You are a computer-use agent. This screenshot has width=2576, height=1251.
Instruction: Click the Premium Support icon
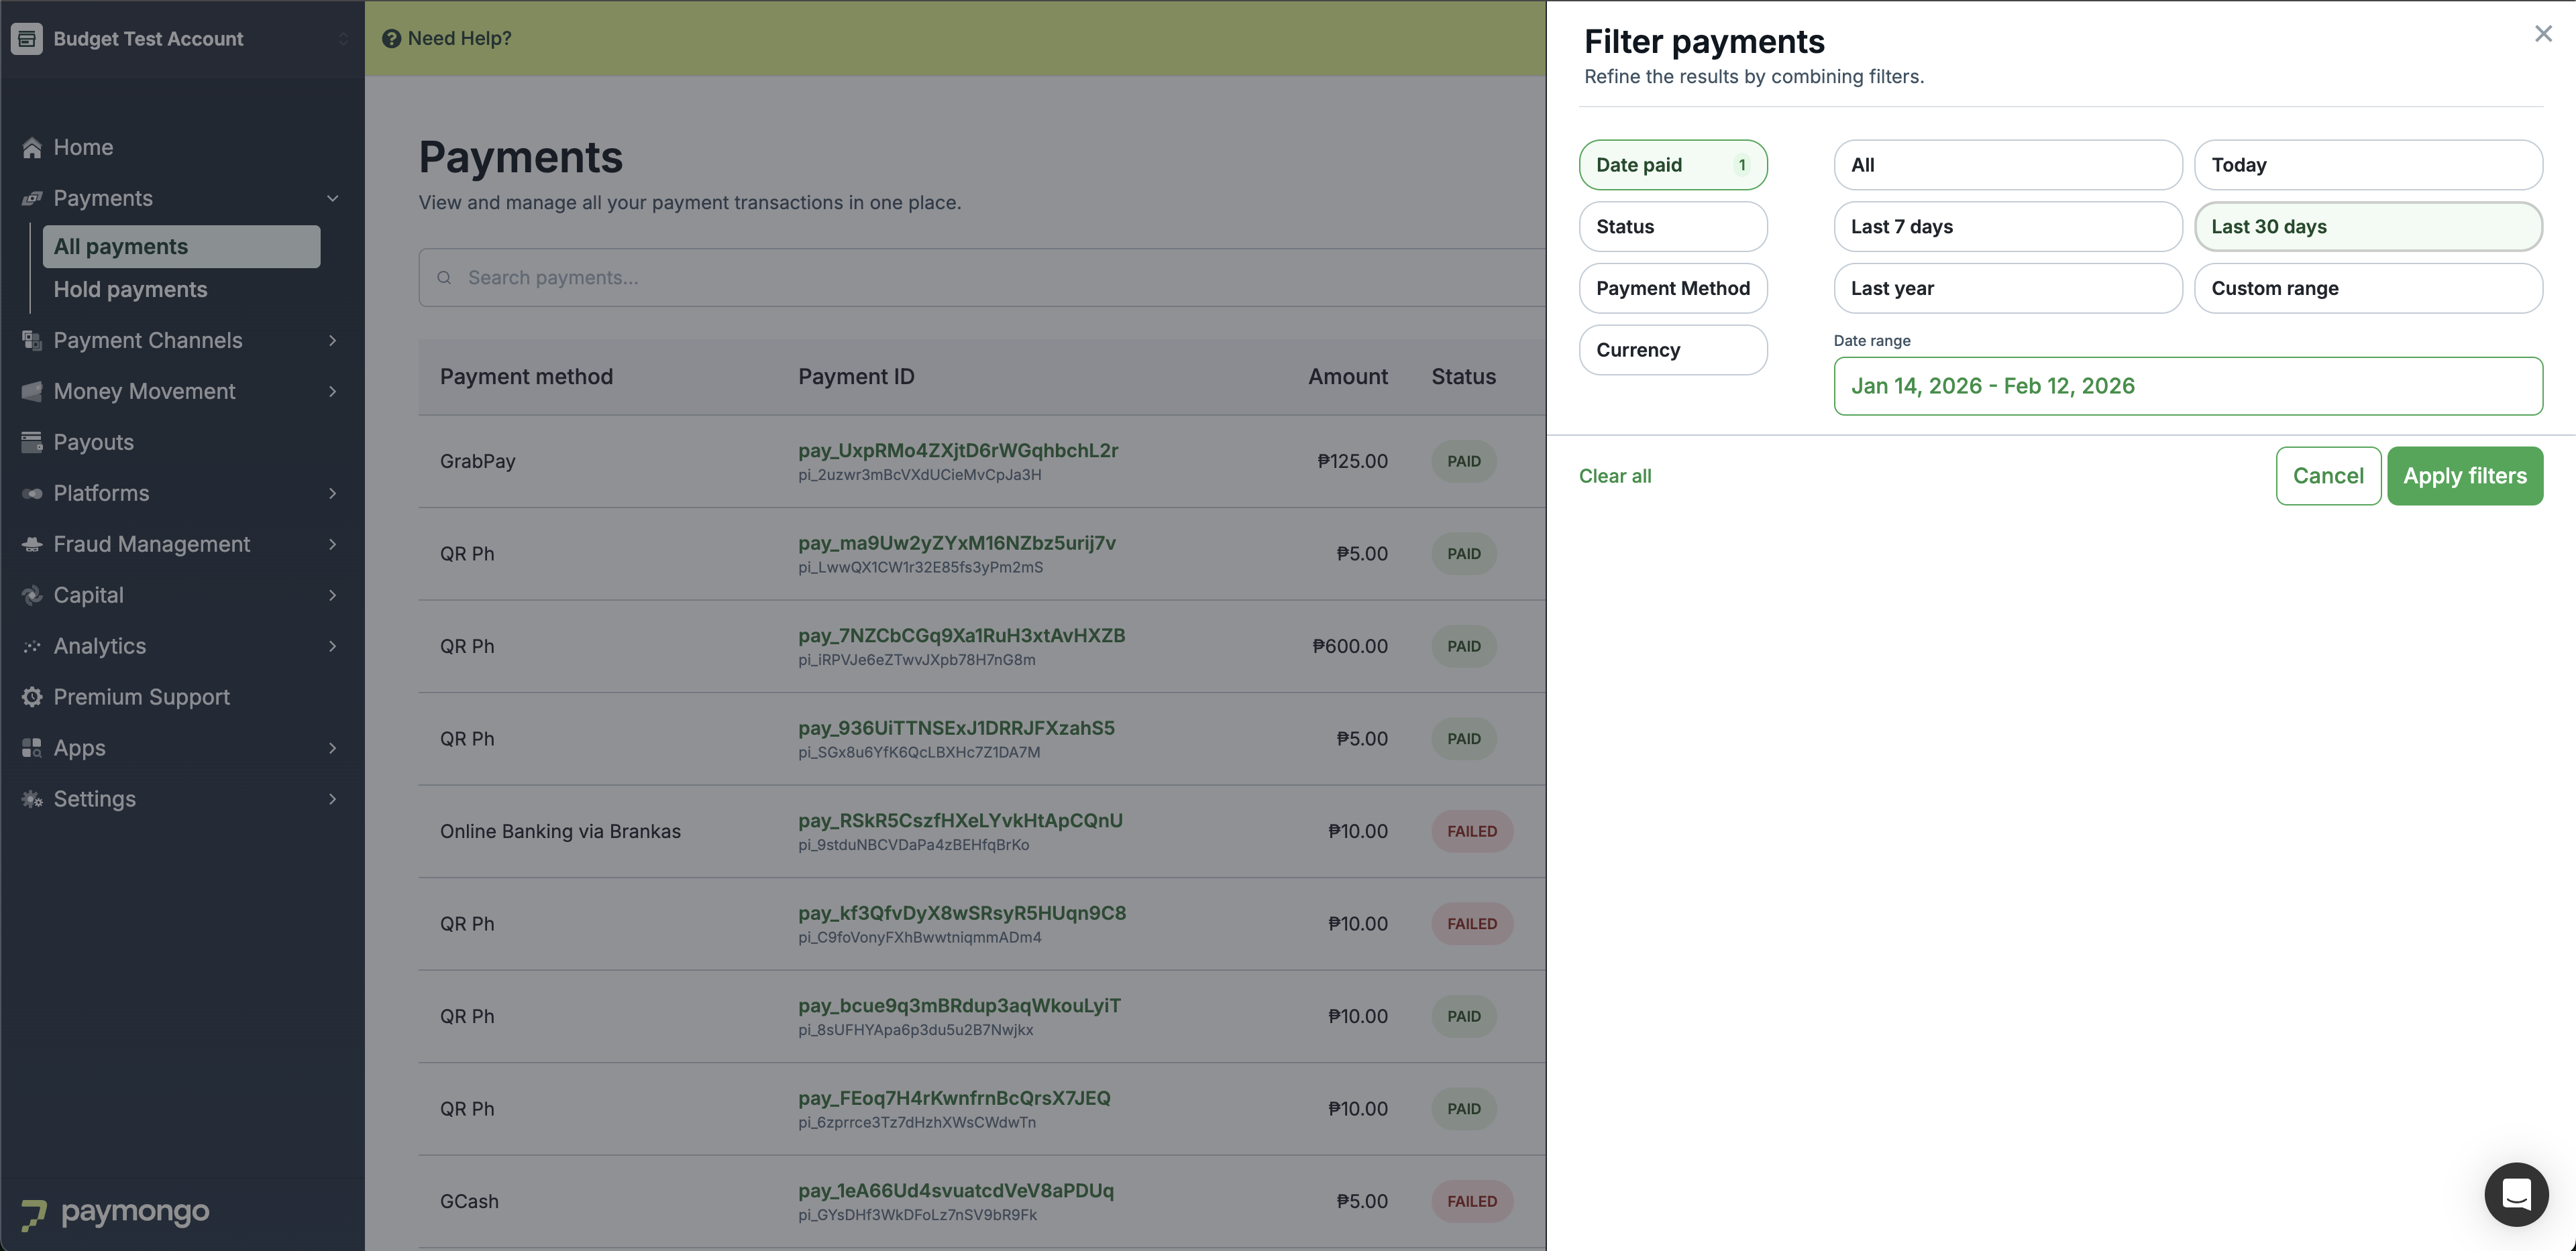click(x=32, y=697)
